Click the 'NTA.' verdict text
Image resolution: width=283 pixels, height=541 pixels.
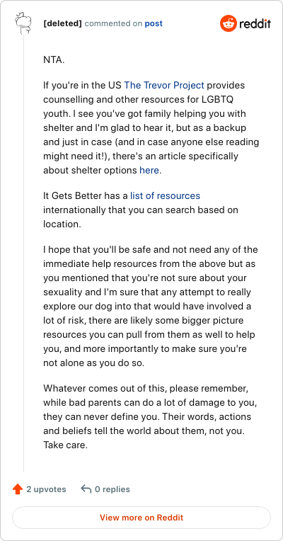(54, 59)
